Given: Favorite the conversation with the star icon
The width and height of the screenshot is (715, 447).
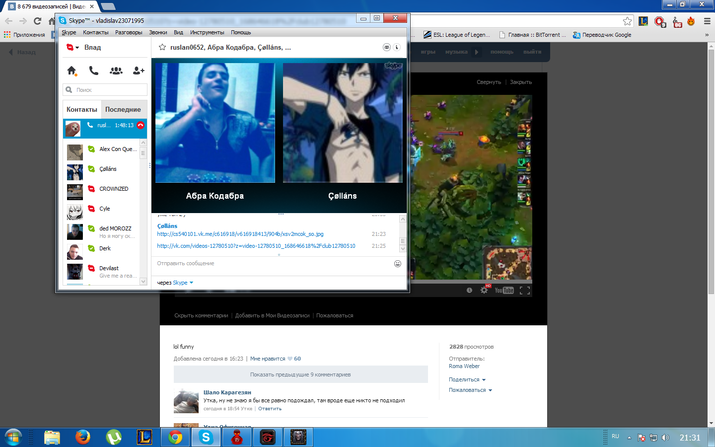Looking at the screenshot, I should pyautogui.click(x=162, y=47).
